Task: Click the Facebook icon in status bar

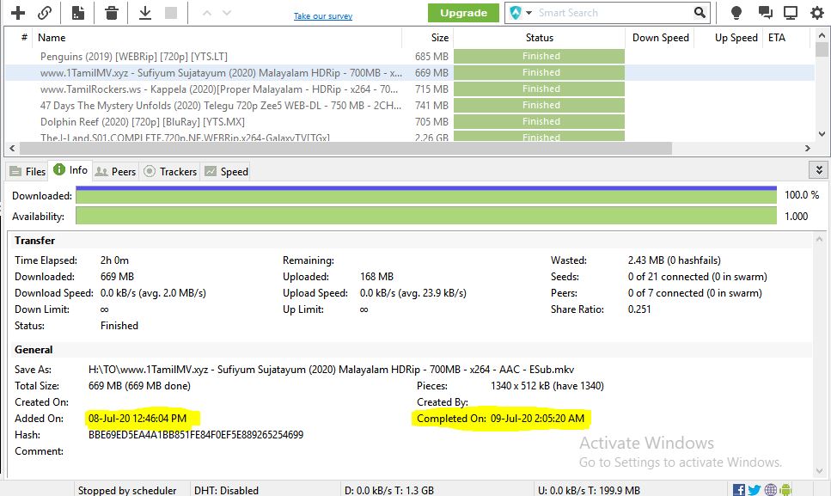Action: point(739,490)
